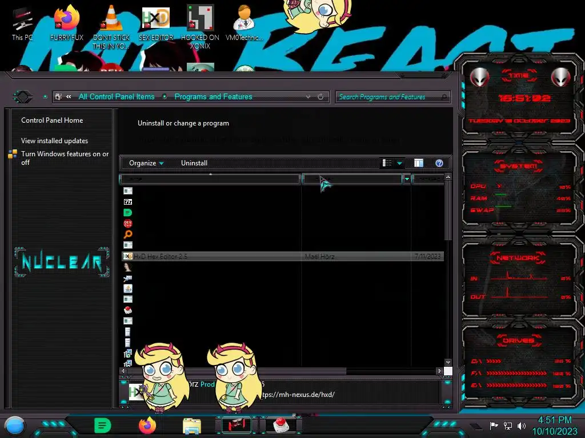Click All Control Panel Items breadcrumb
Viewport: 585px width, 438px height.
point(117,97)
